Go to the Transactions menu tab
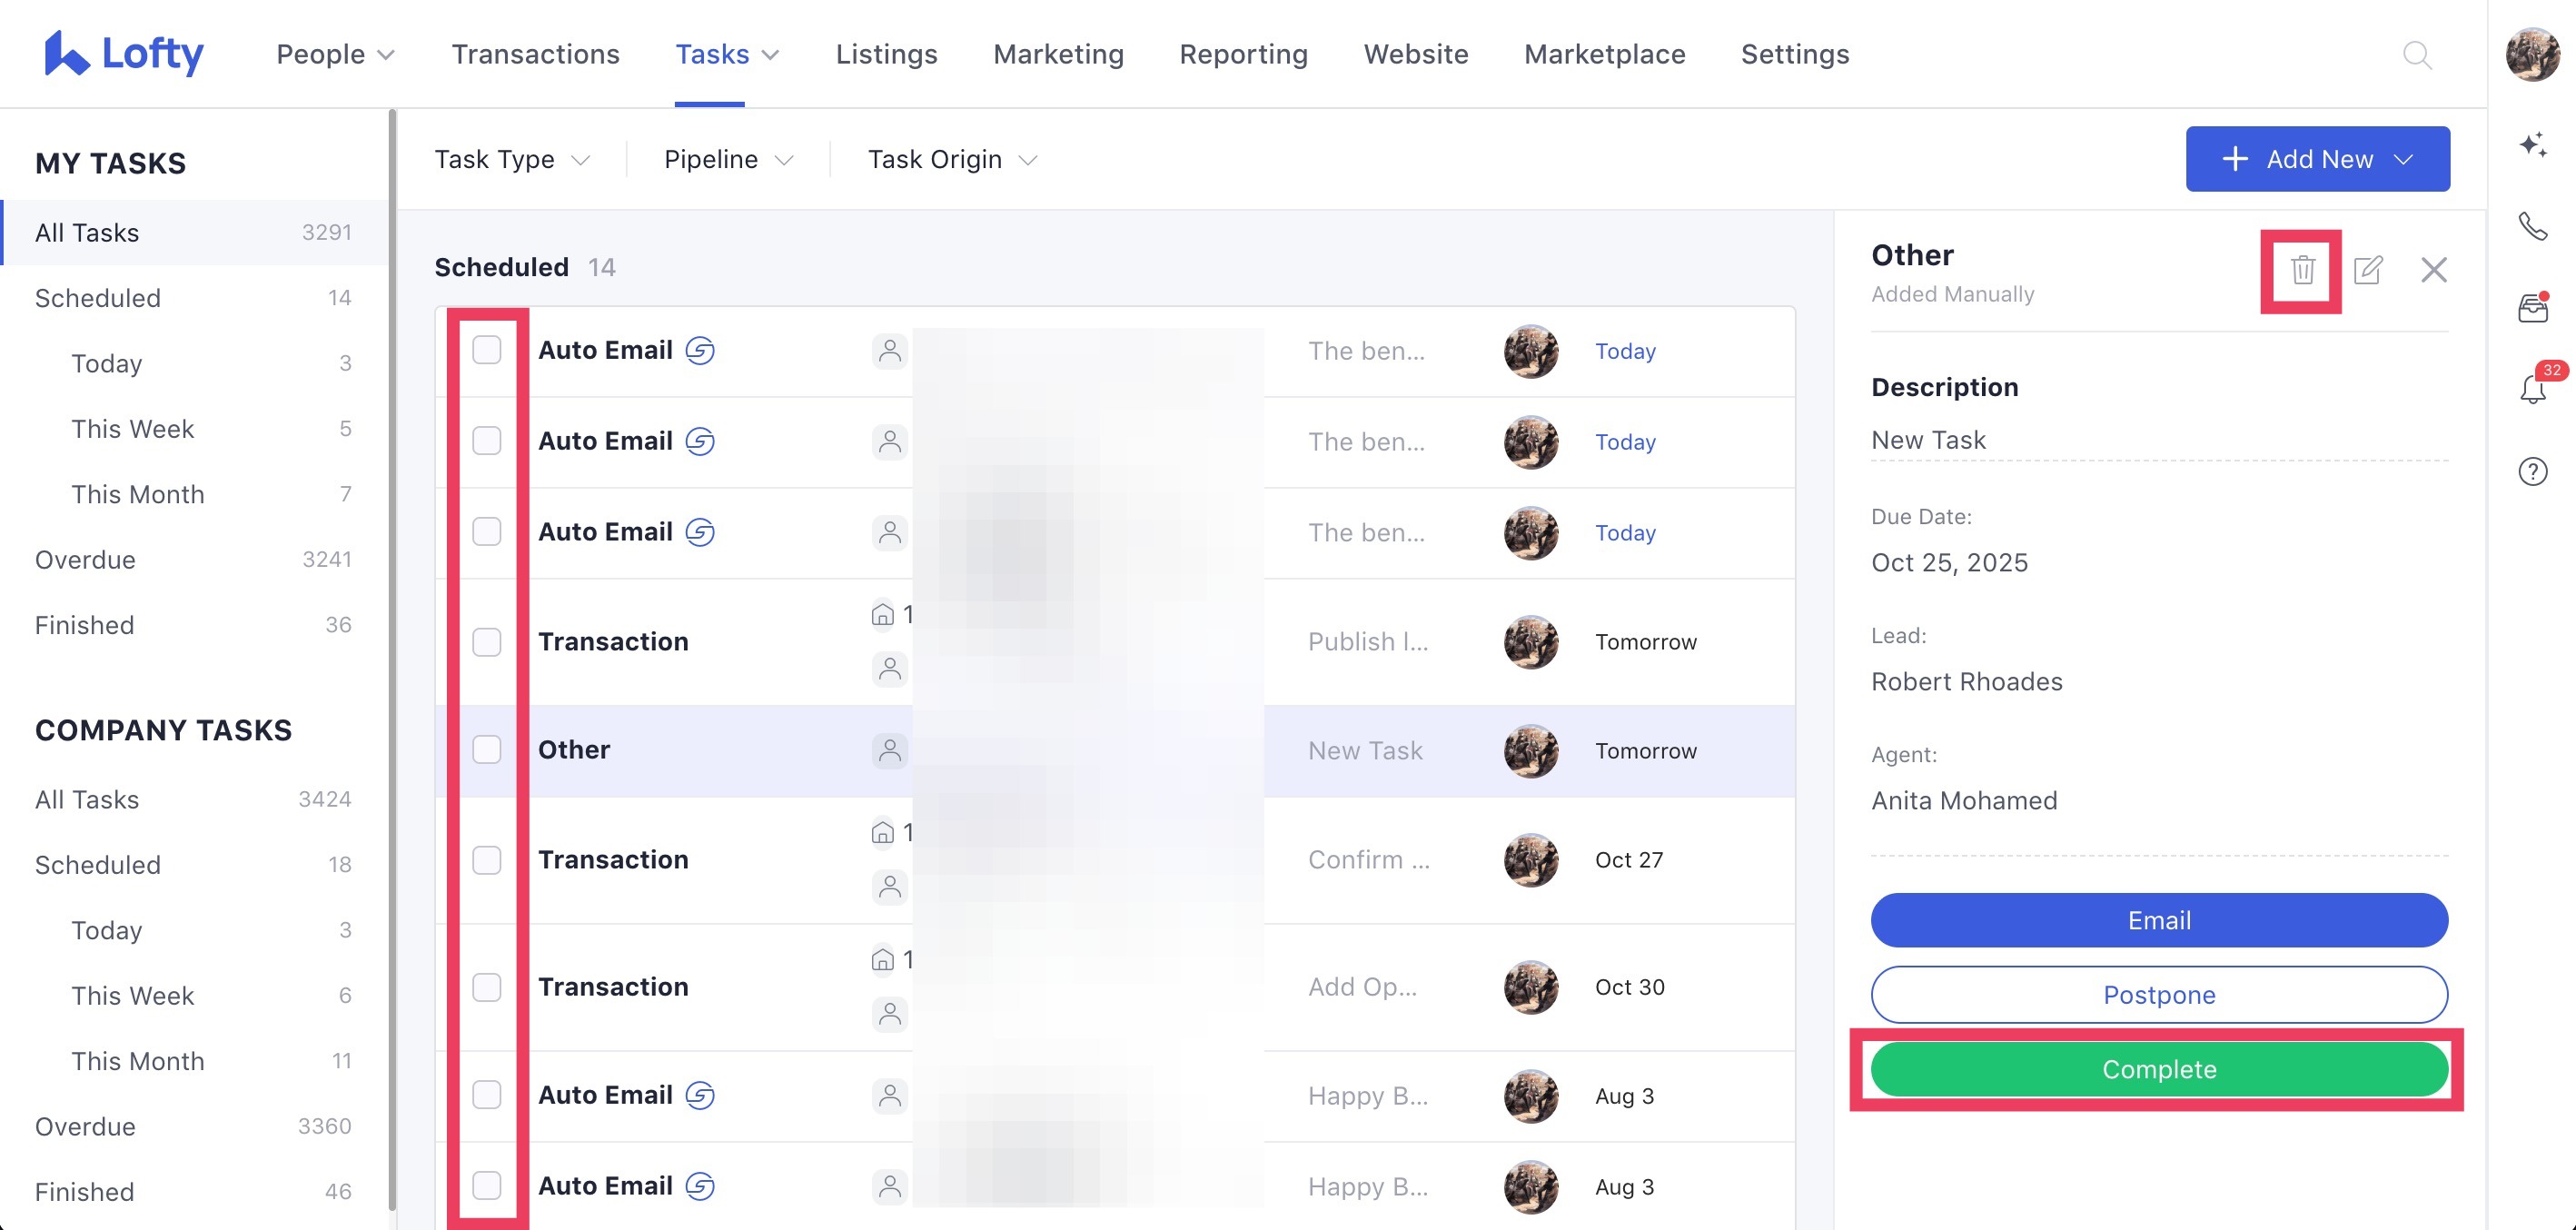The height and width of the screenshot is (1230, 2576). coord(535,55)
